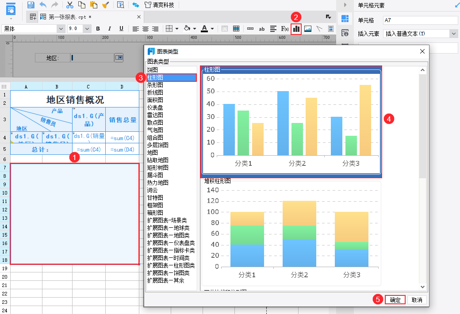The width and height of the screenshot is (460, 314).
Task: Click the unmerge cells grid icon
Action: coord(236,29)
